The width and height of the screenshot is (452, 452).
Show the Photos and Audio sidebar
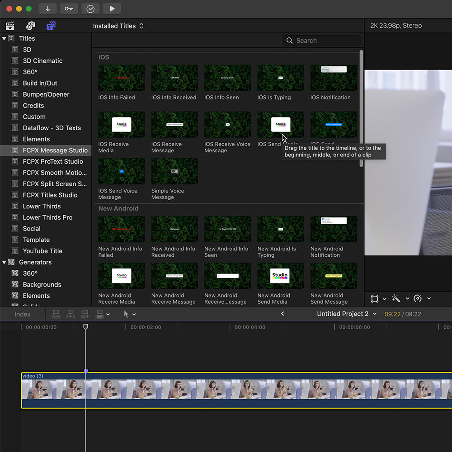[30, 26]
